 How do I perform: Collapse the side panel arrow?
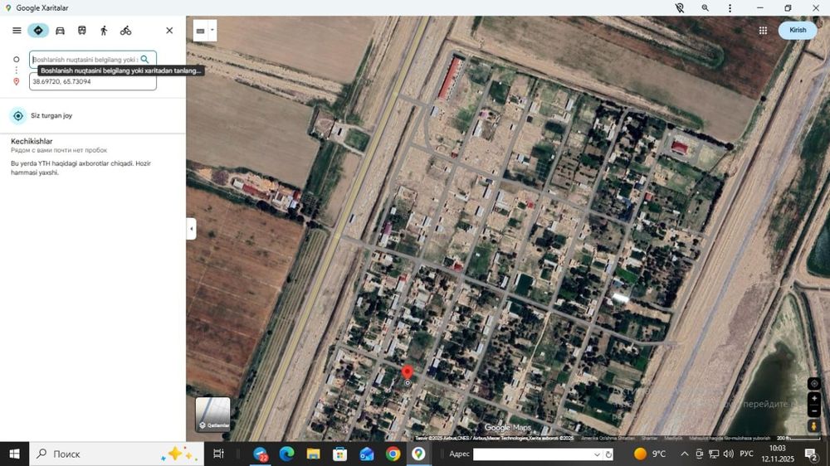pyautogui.click(x=191, y=229)
